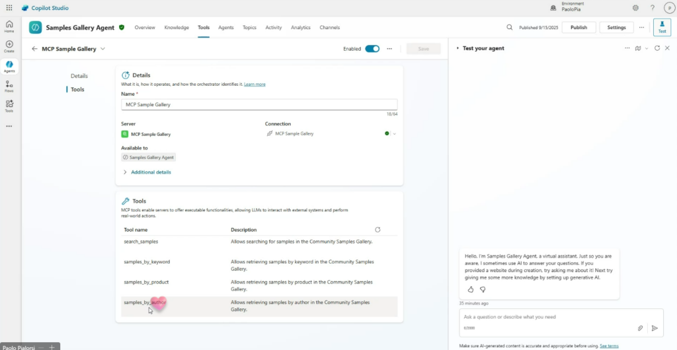Viewport: 677px width, 350px height.
Task: Open the Learn more link
Action: click(x=255, y=84)
